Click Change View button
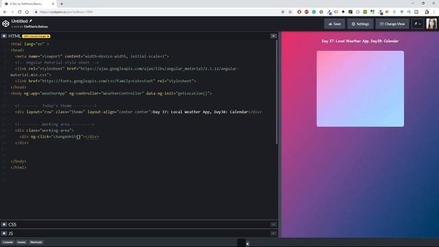The height and width of the screenshot is (247, 439). [x=392, y=24]
